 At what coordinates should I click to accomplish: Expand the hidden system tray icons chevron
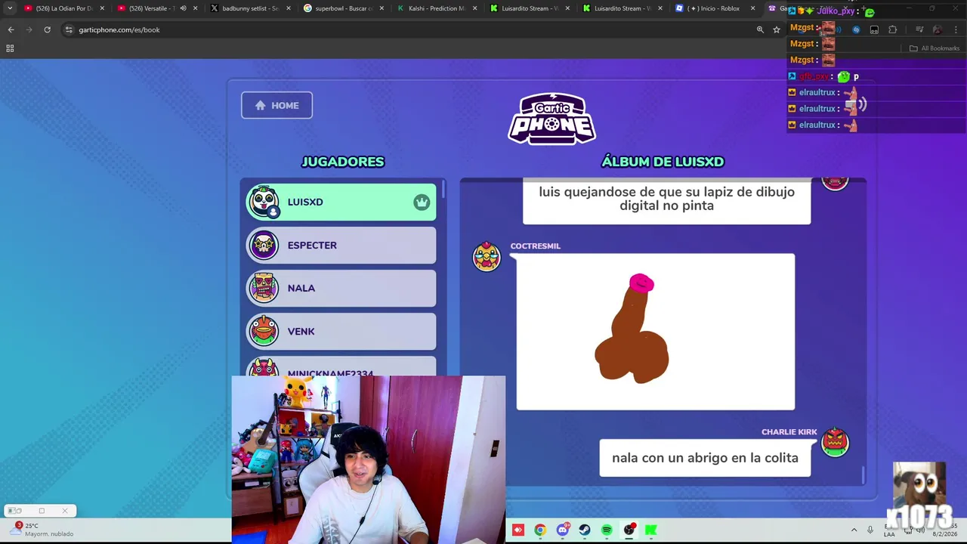(x=854, y=530)
